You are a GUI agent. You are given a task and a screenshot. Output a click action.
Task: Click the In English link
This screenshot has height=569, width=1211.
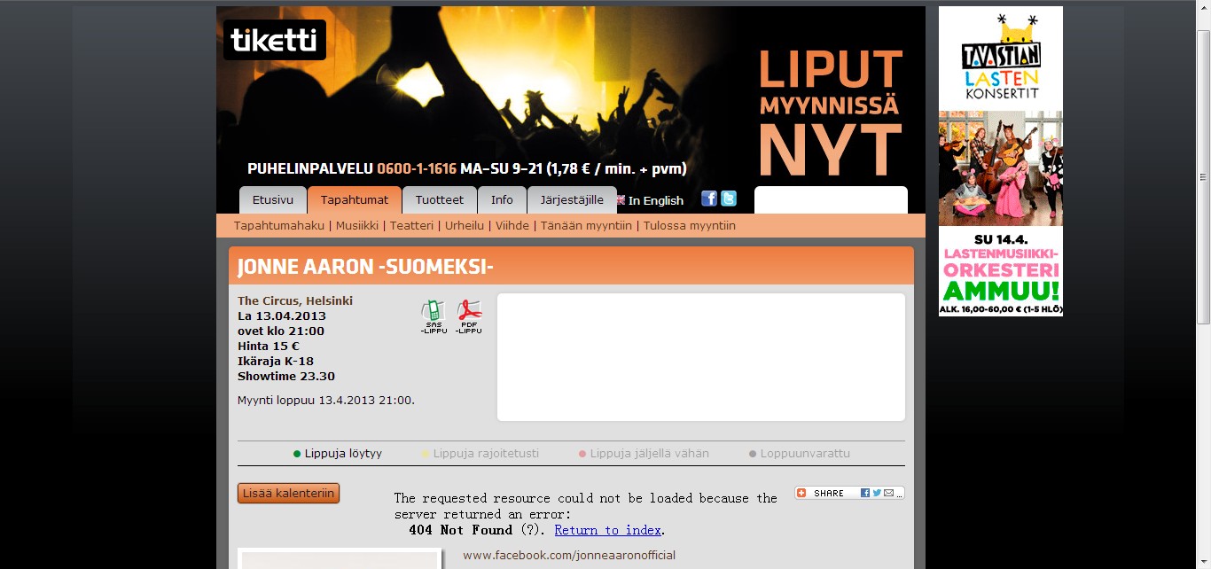click(x=656, y=200)
